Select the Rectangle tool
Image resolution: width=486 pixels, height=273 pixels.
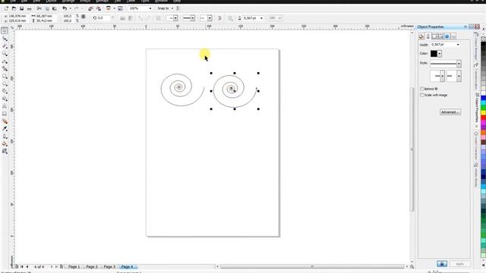(x=5, y=76)
